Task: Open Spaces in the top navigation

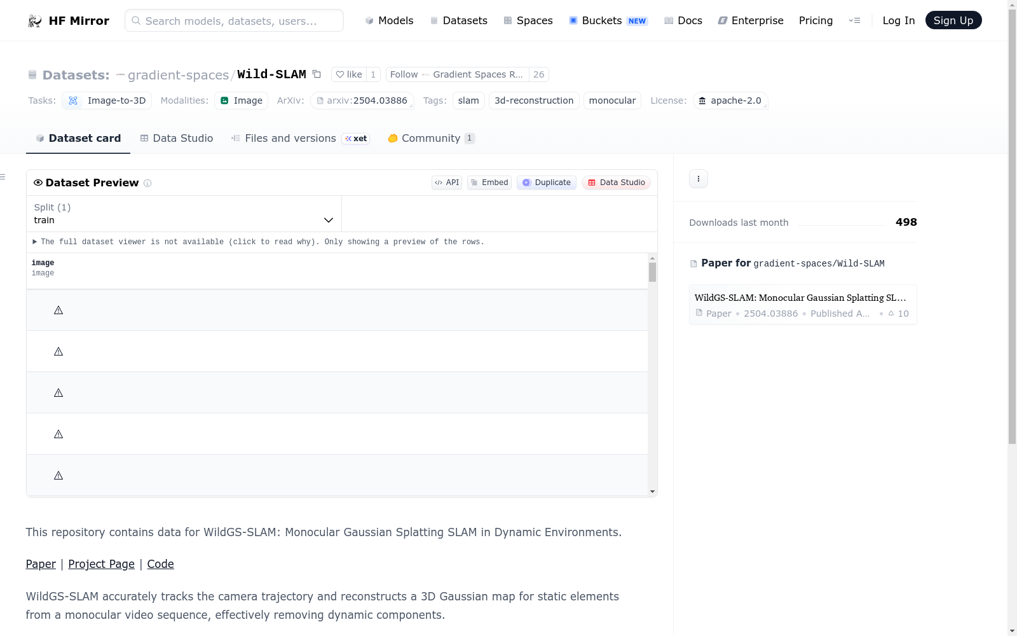Action: (x=528, y=20)
